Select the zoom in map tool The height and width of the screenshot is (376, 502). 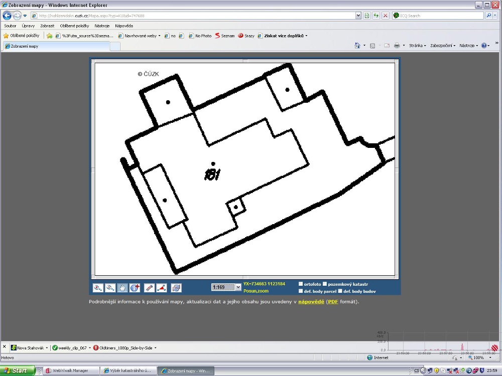[x=98, y=288]
